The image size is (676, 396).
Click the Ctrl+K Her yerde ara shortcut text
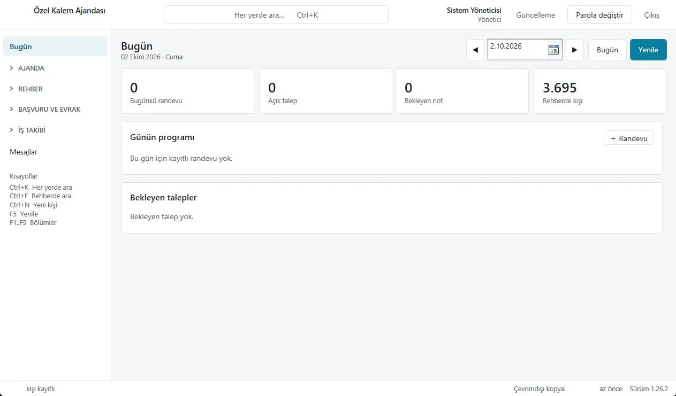41,188
